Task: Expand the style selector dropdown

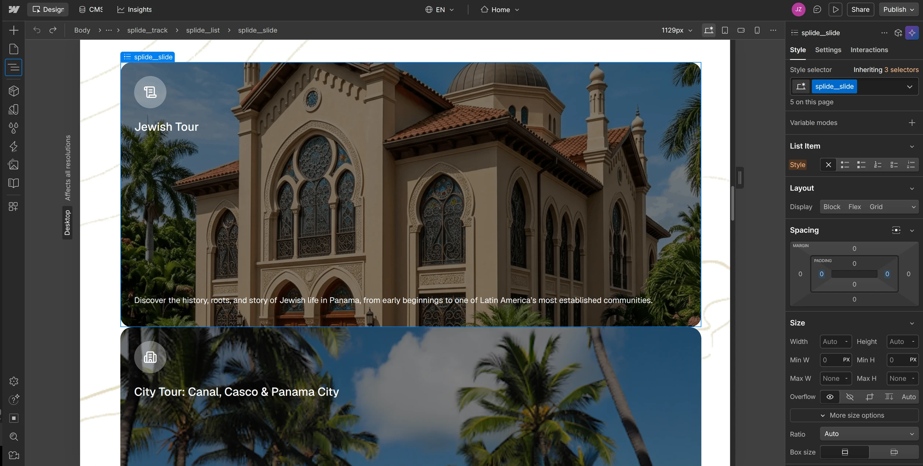Action: 909,87
